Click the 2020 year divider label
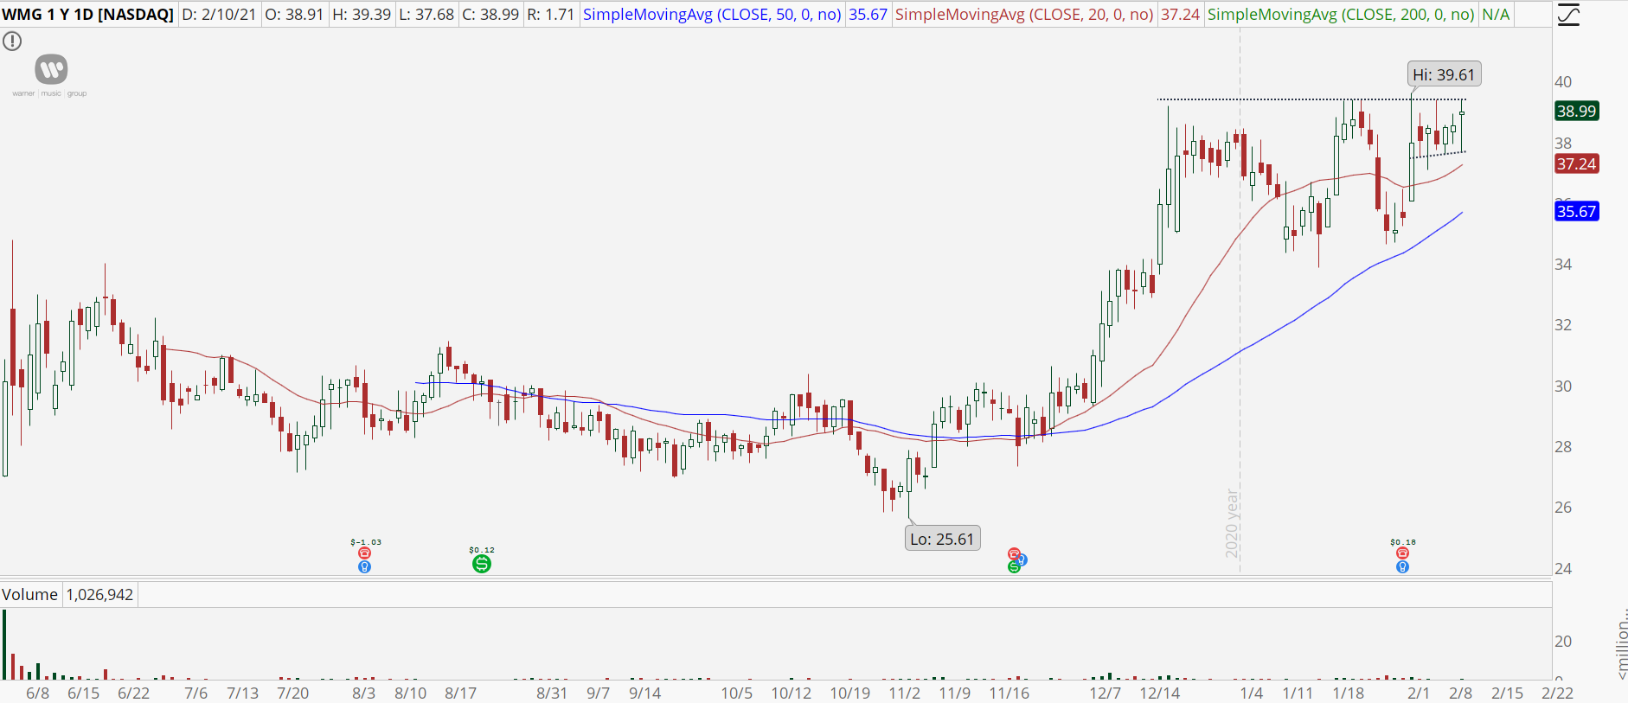 coord(1233,523)
